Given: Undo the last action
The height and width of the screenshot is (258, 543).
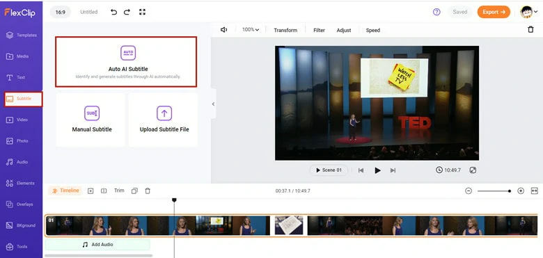Looking at the screenshot, I should tap(113, 12).
